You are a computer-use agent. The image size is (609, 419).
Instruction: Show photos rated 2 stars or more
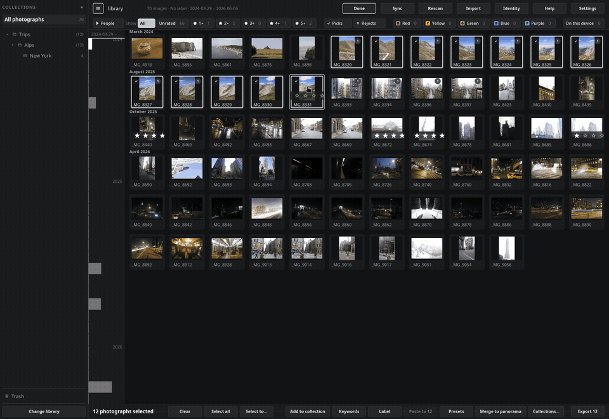coord(227,23)
